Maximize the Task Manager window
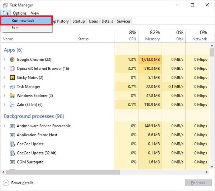Viewport: 215px width, 191px height. click(192, 5)
